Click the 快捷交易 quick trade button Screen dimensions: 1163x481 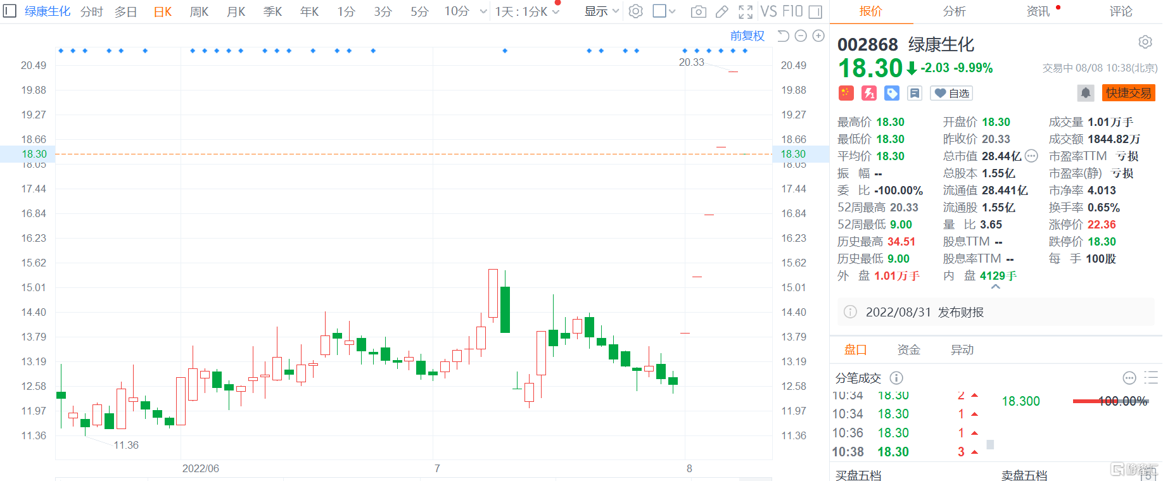(1128, 93)
